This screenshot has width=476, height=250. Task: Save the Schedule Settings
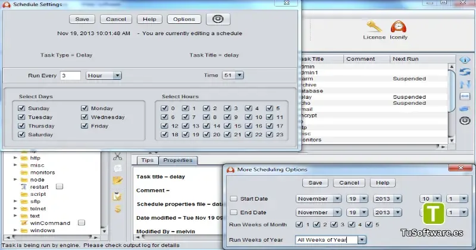[82, 19]
